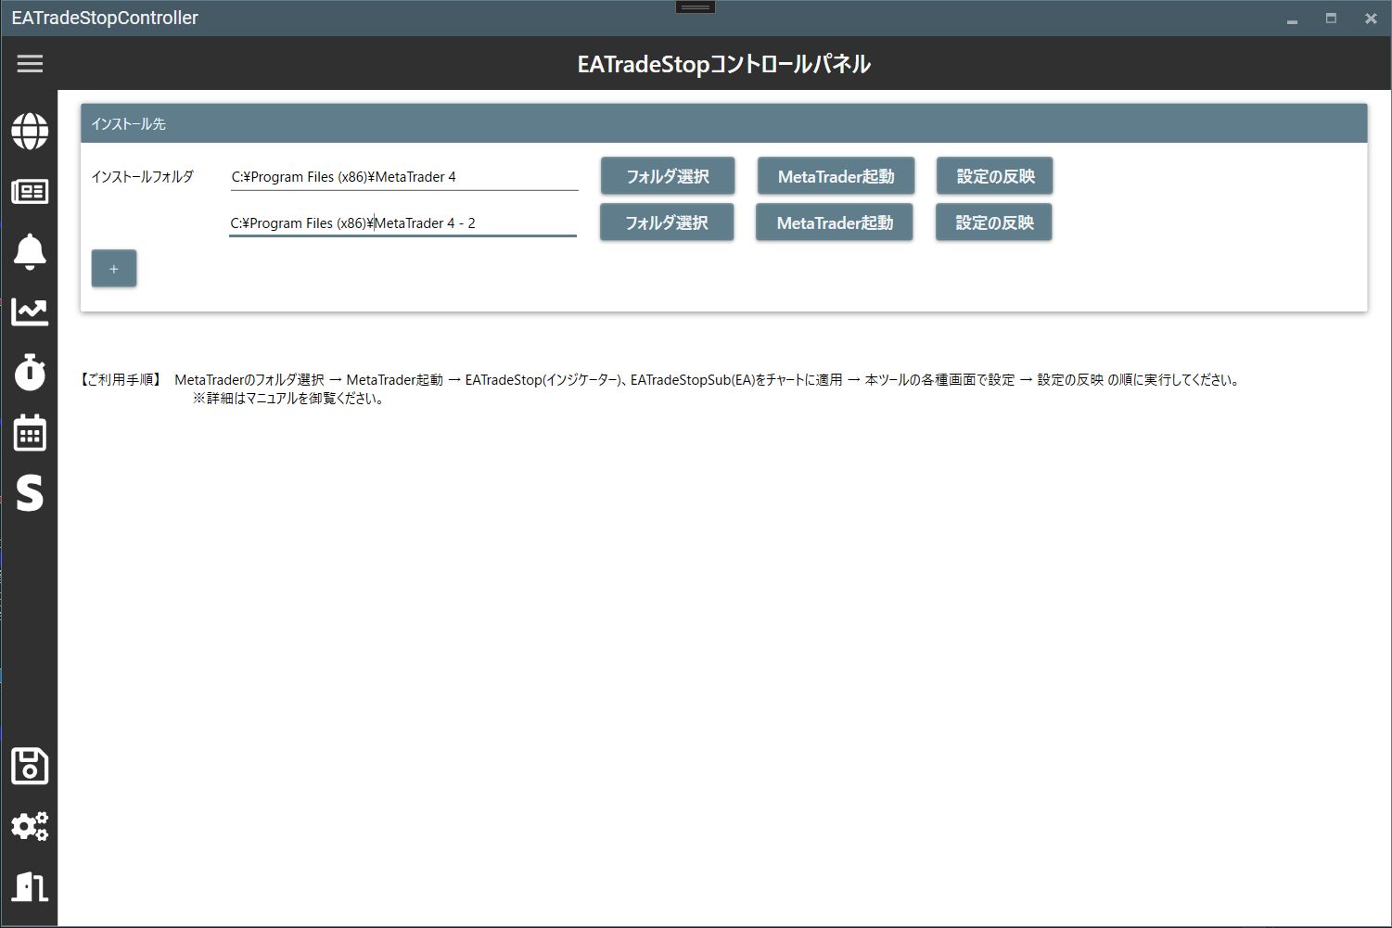
Task: Click the インストールフォルダ label
Action: 142,176
